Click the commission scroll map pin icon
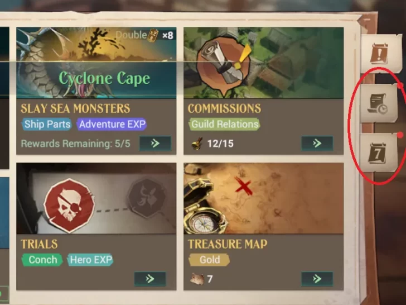406x305 pixels. pyautogui.click(x=224, y=66)
